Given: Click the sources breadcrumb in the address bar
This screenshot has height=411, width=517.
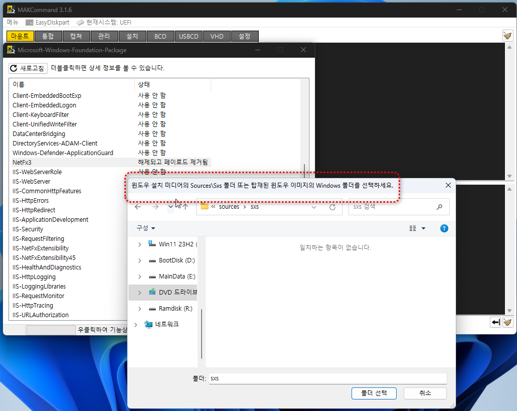Looking at the screenshot, I should pyautogui.click(x=229, y=207).
